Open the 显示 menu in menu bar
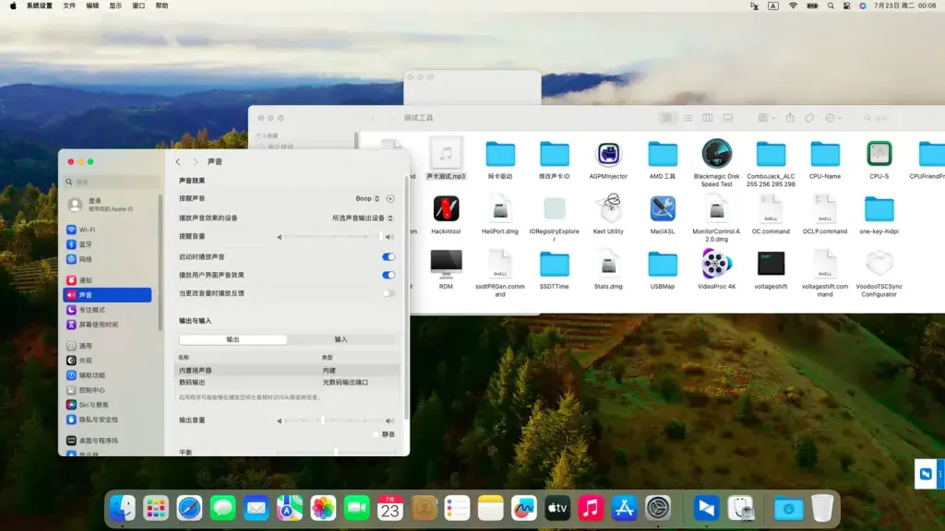 tap(115, 6)
